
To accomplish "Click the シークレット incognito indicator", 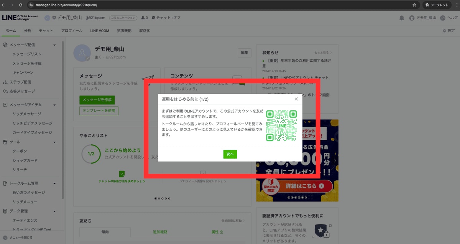I will pyautogui.click(x=437, y=5).
